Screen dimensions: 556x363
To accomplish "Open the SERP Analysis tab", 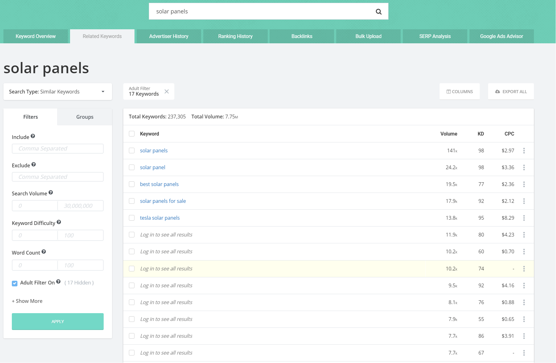I will tap(435, 36).
